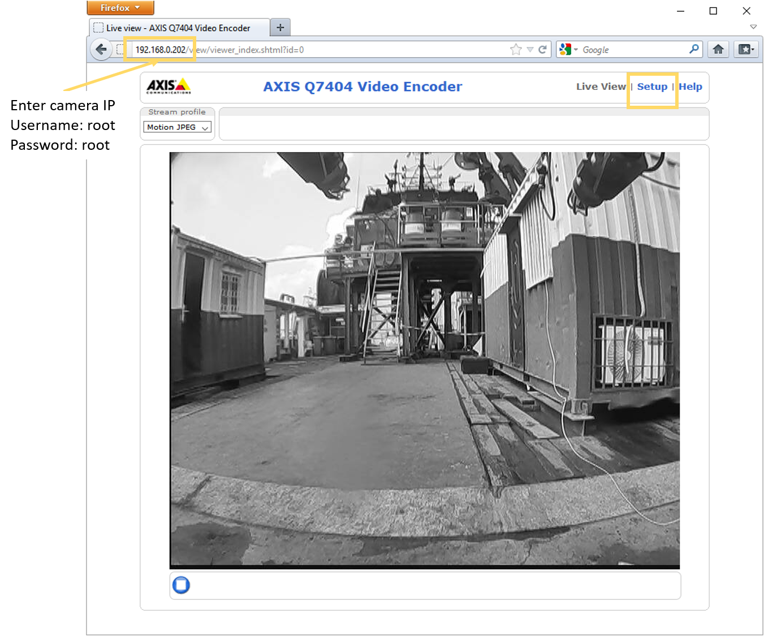The height and width of the screenshot is (636, 764).
Task: Click inside the Google search field
Action: click(x=633, y=50)
